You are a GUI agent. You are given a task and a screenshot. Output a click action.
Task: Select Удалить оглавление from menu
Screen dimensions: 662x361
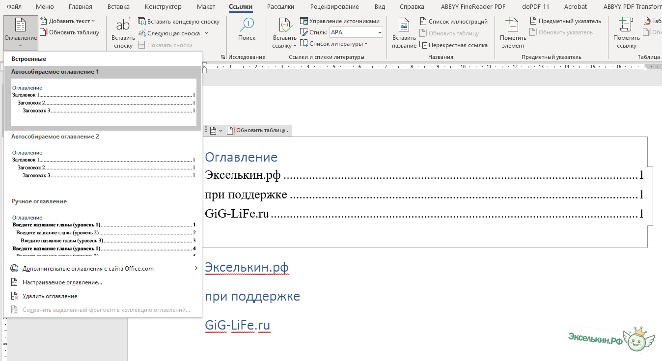tap(50, 296)
